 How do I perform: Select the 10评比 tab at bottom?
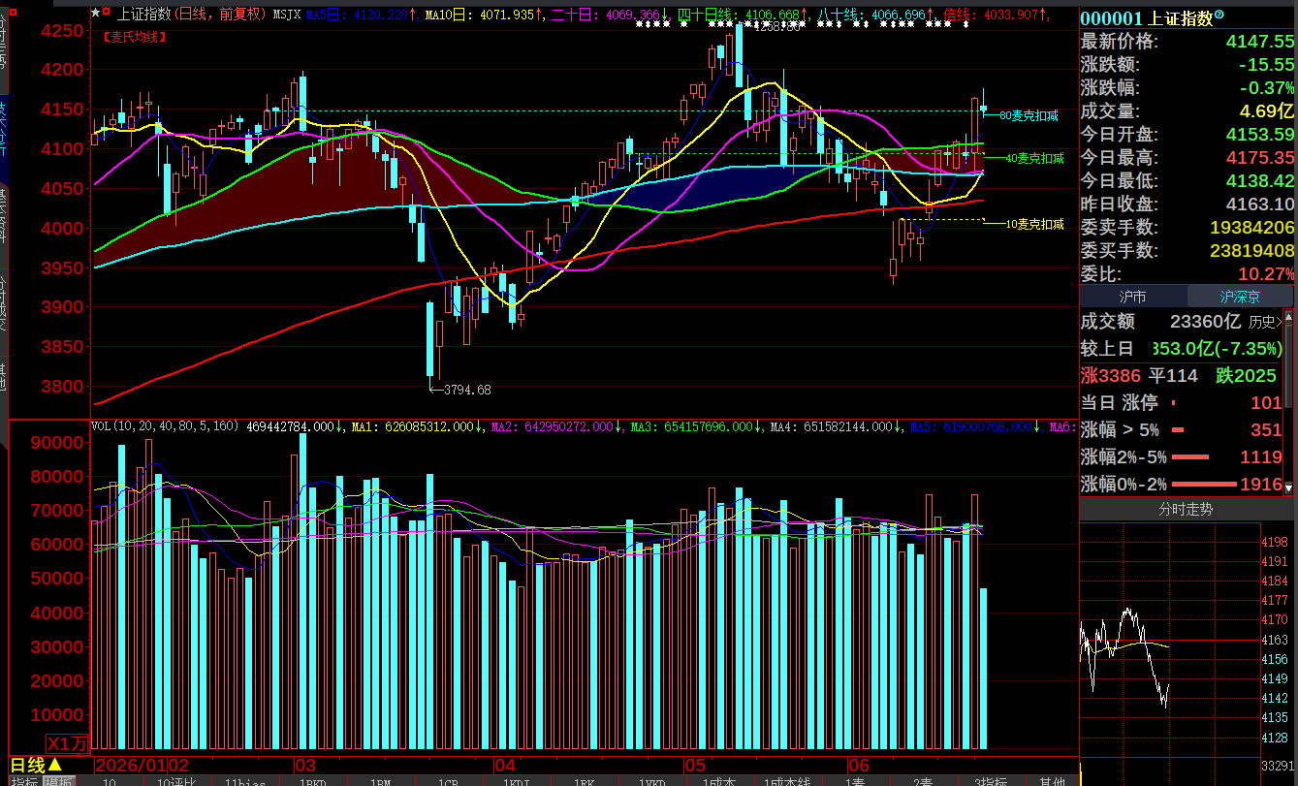click(176, 781)
